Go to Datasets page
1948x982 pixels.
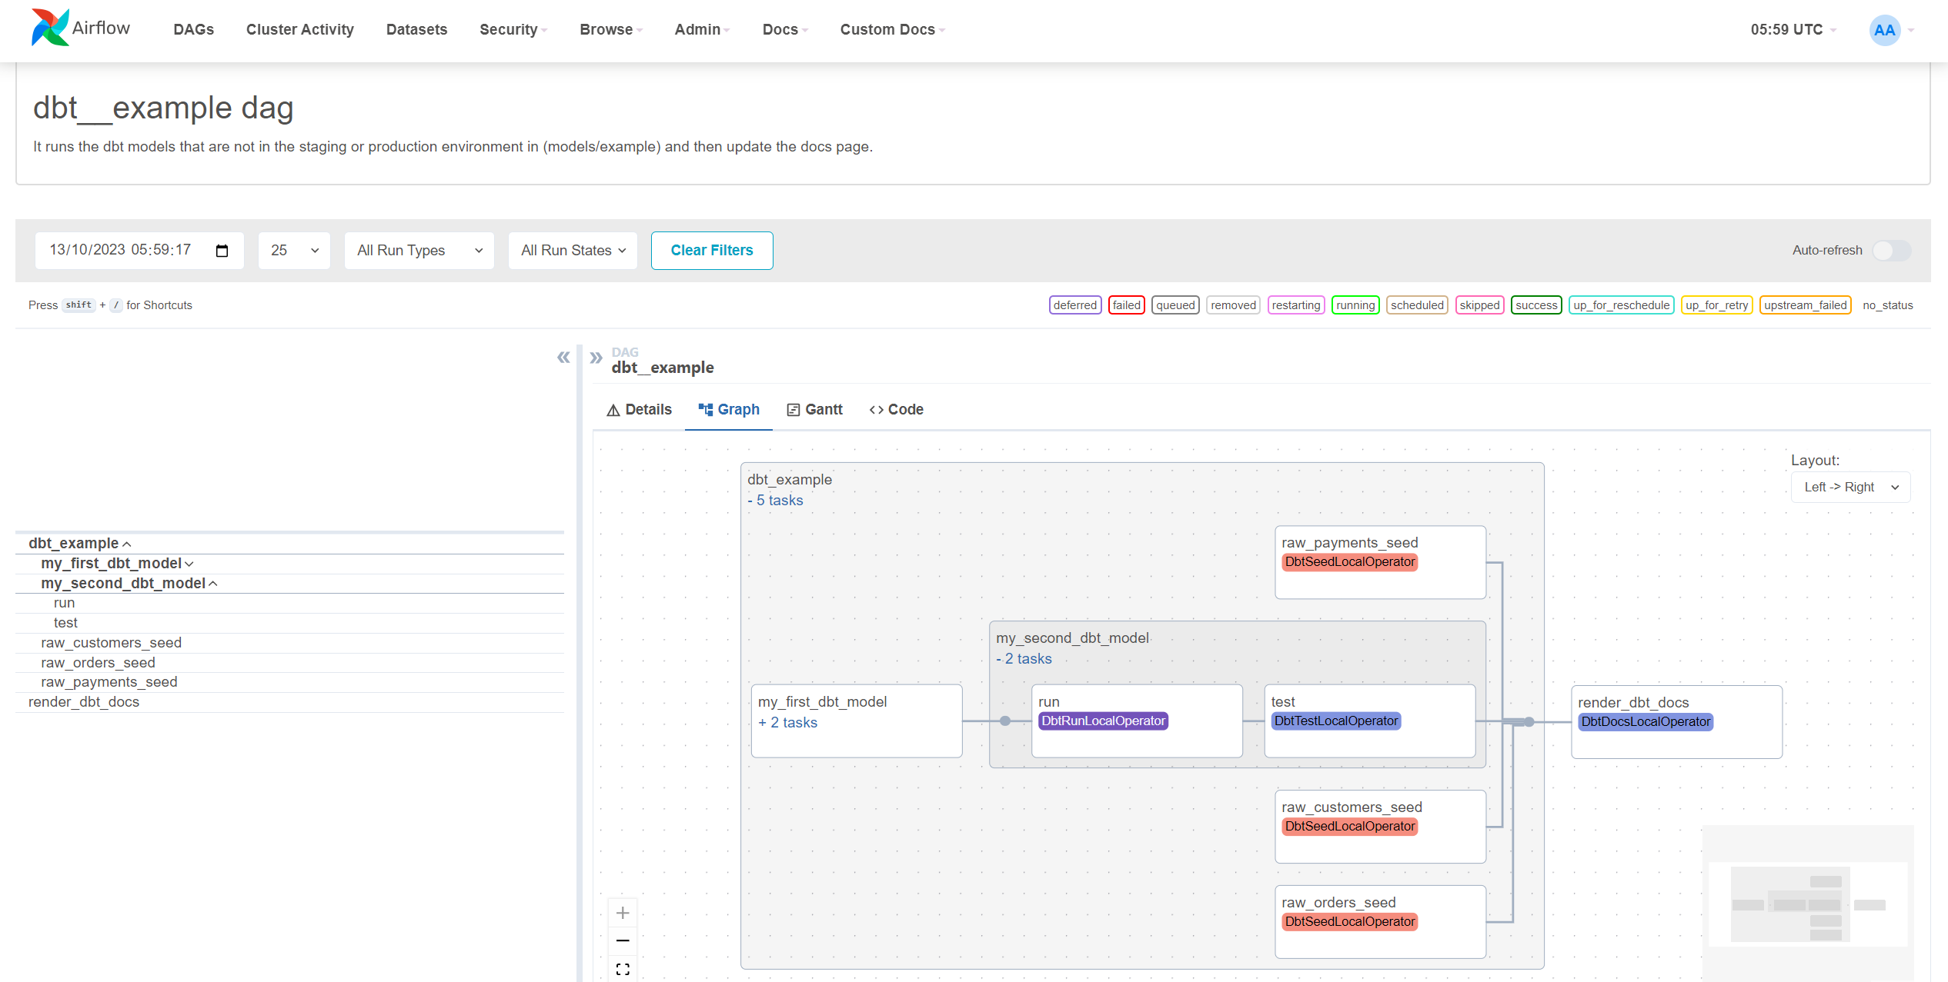tap(416, 30)
